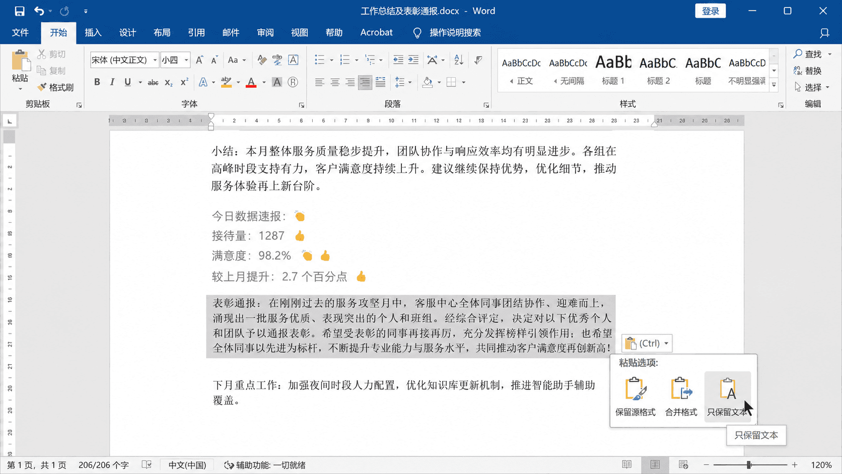Expand the line spacing dropdown
842x474 pixels.
pyautogui.click(x=410, y=82)
